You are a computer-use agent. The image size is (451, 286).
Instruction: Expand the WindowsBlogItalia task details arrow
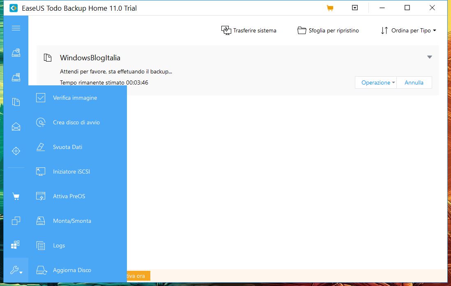tap(429, 57)
